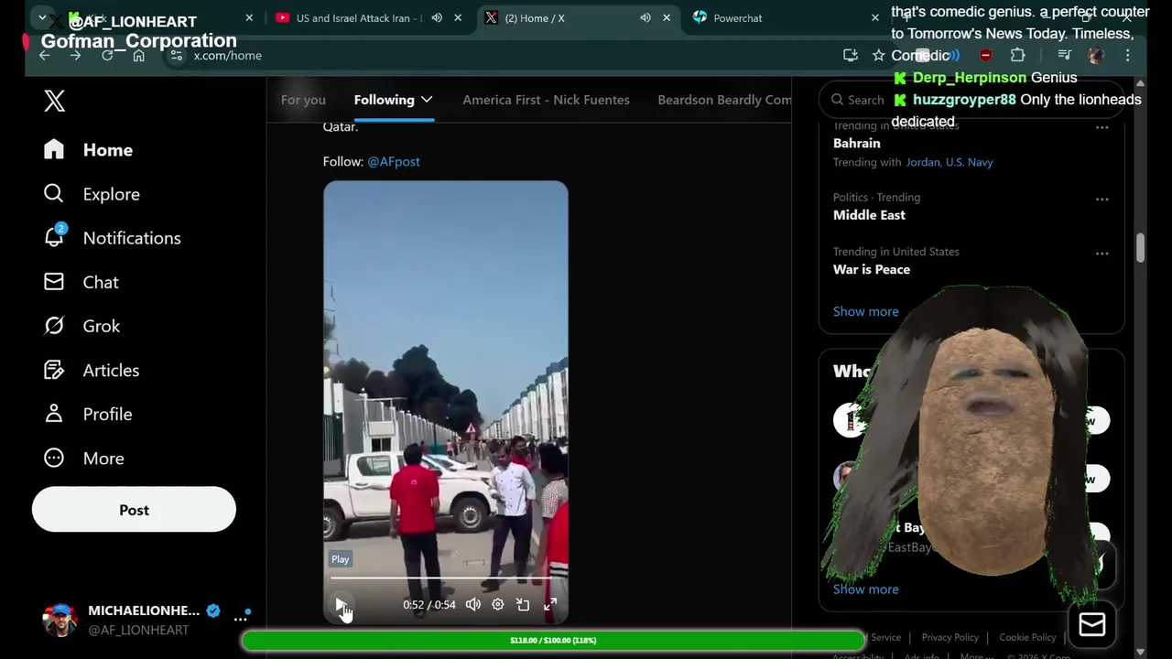Open browser extensions puzzle icon
This screenshot has width=1172, height=659.
1017,56
